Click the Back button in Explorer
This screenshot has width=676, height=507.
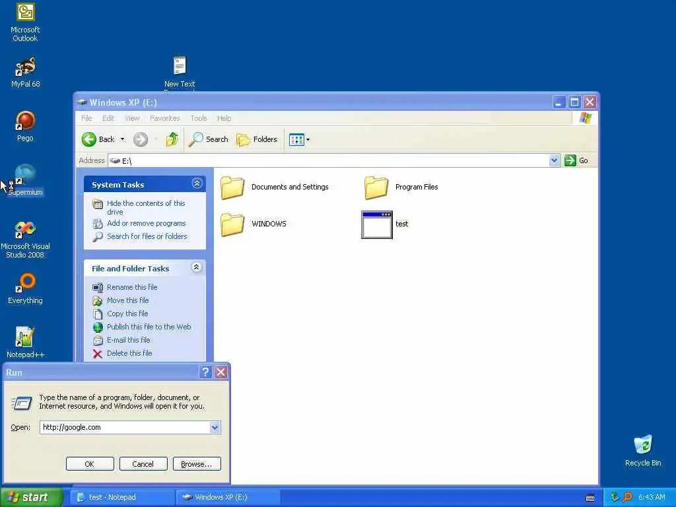tap(98, 139)
